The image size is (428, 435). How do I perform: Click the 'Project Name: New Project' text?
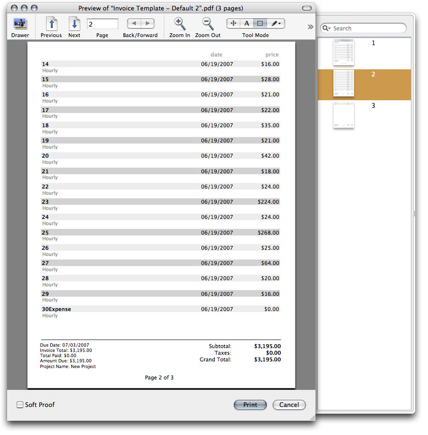tap(68, 367)
